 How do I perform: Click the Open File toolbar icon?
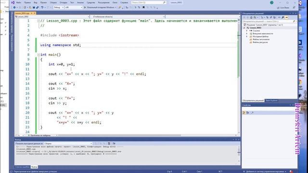pos(30,8)
